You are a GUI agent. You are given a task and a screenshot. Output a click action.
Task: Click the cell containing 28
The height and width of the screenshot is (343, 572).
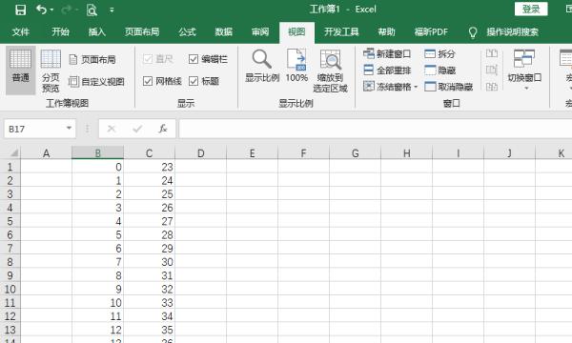point(150,234)
